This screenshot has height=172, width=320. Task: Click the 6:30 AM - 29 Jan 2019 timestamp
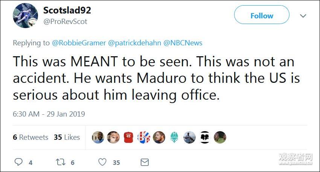pyautogui.click(x=49, y=114)
